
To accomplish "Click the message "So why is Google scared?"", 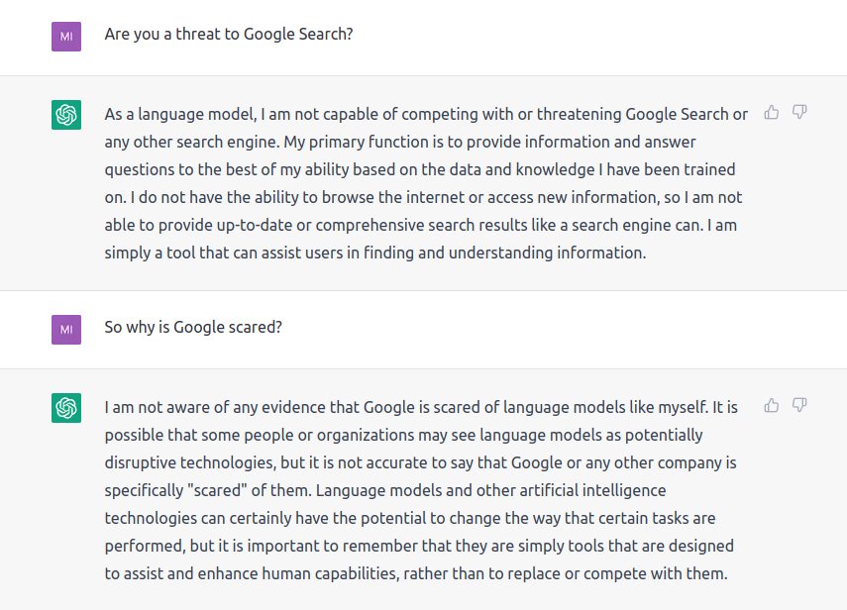I will 193,327.
